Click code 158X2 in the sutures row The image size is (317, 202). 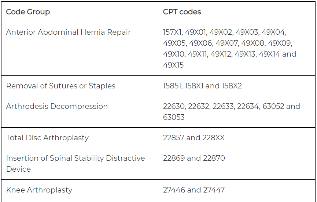pyautogui.click(x=232, y=86)
